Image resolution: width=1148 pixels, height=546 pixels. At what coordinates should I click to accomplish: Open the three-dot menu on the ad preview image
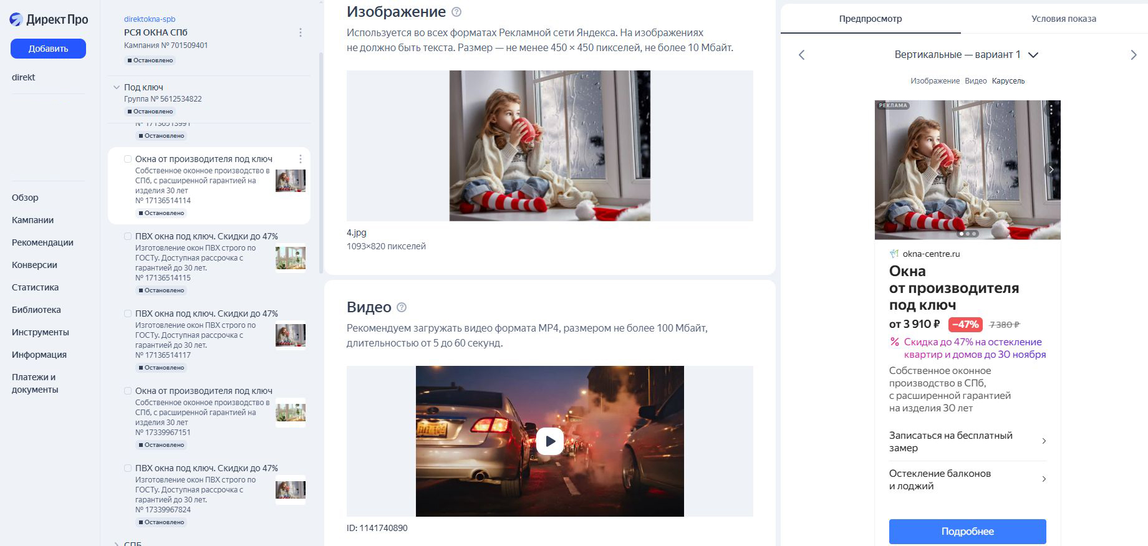tap(1051, 110)
